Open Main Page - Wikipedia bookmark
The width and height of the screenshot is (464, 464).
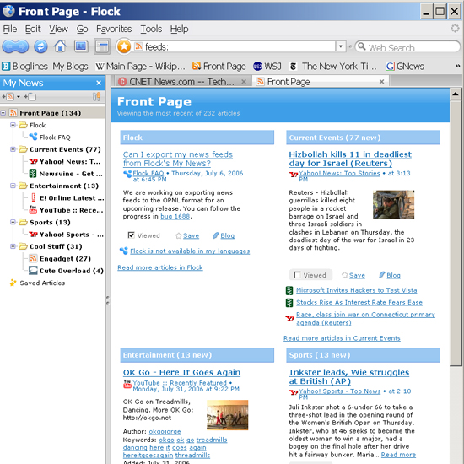(140, 67)
